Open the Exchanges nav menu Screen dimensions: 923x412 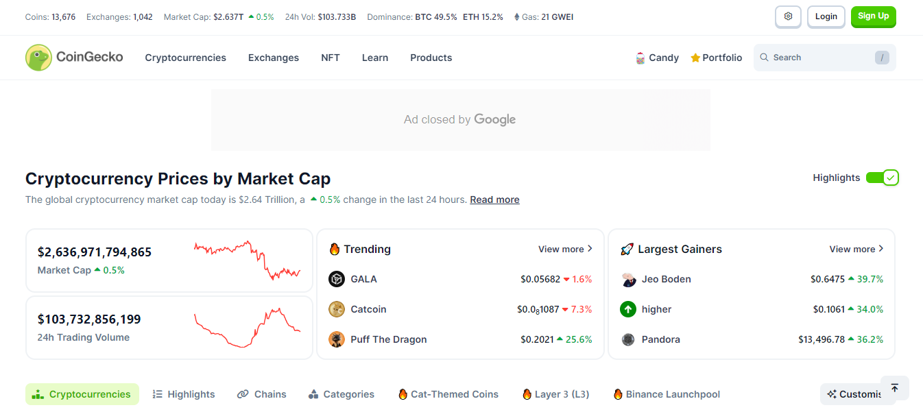(274, 58)
